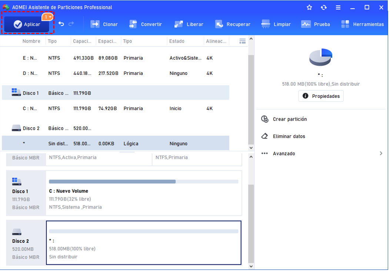The image size is (390, 271).
Task: Sort by the Nombre column header
Action: point(31,41)
